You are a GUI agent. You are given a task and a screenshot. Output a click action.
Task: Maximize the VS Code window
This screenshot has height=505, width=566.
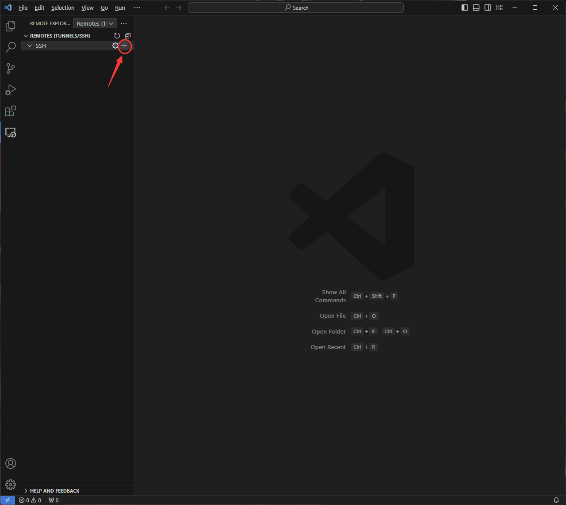pyautogui.click(x=535, y=8)
